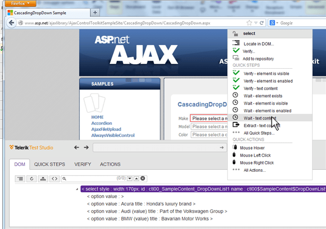Click the lock icon beside select header

[236, 34]
